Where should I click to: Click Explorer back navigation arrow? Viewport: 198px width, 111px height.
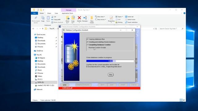coord(33,29)
